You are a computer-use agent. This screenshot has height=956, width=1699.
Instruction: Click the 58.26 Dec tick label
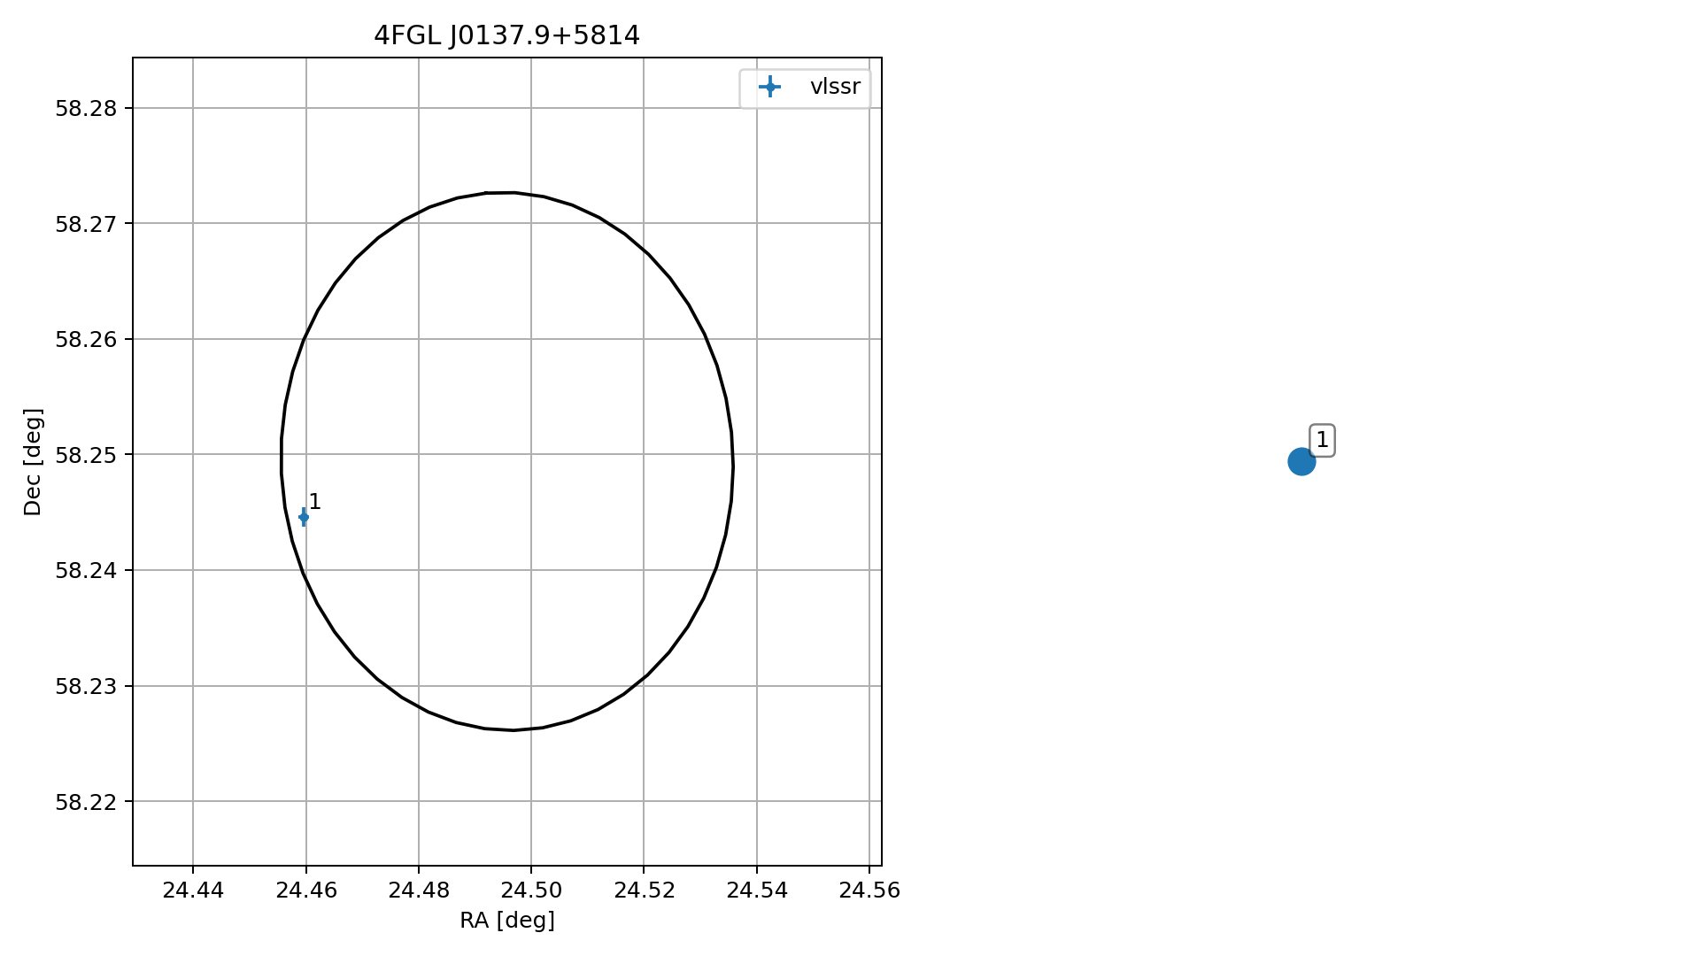click(86, 340)
